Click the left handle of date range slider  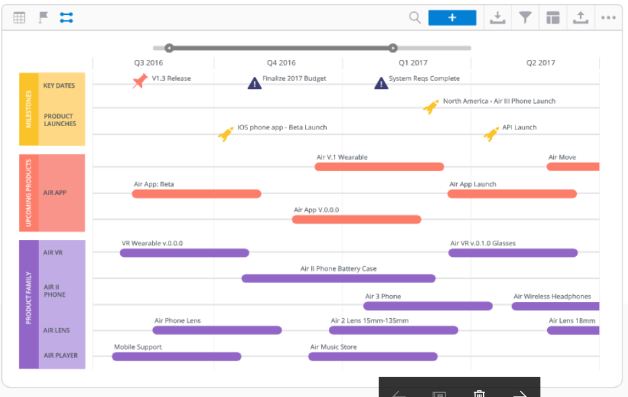click(169, 48)
